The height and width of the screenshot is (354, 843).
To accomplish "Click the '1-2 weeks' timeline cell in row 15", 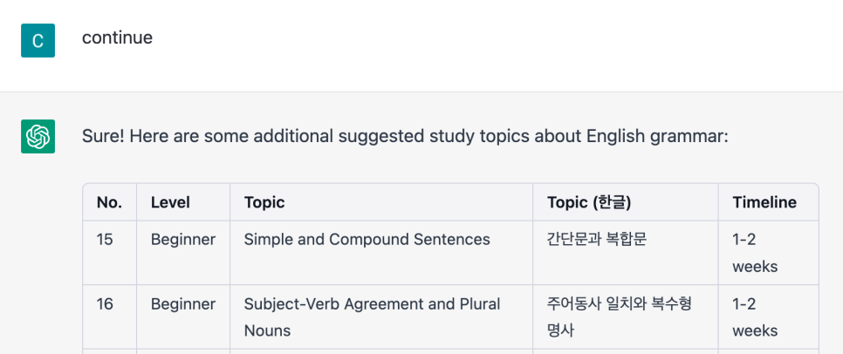I will [768, 253].
